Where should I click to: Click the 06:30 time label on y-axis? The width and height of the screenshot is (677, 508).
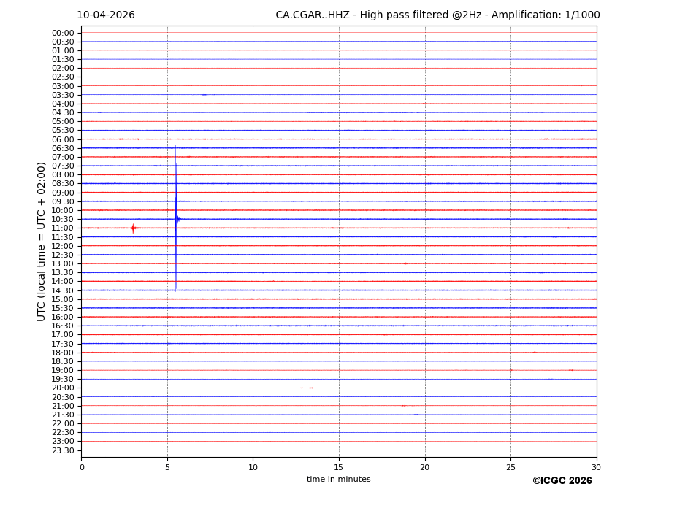(x=62, y=148)
